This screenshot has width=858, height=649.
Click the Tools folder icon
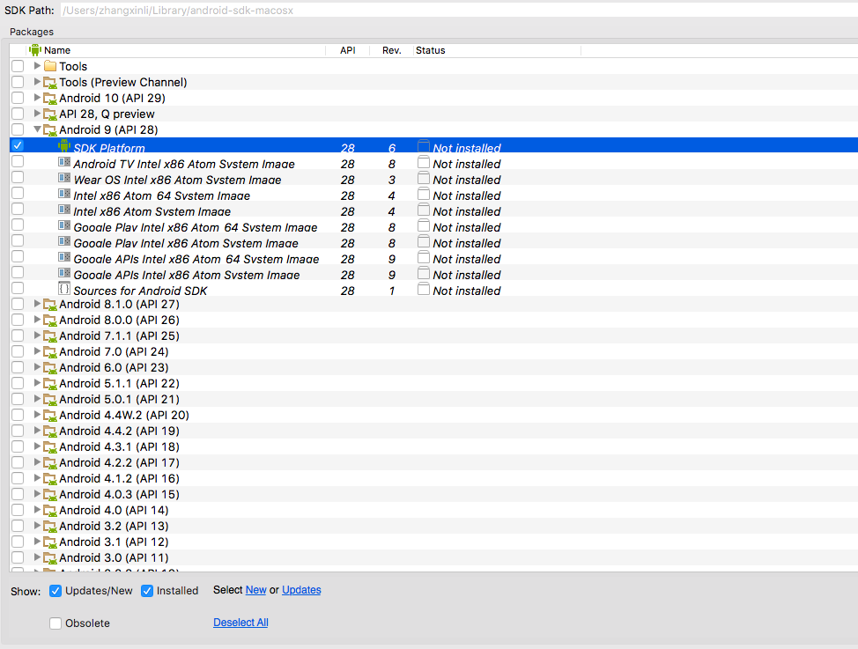pos(50,66)
